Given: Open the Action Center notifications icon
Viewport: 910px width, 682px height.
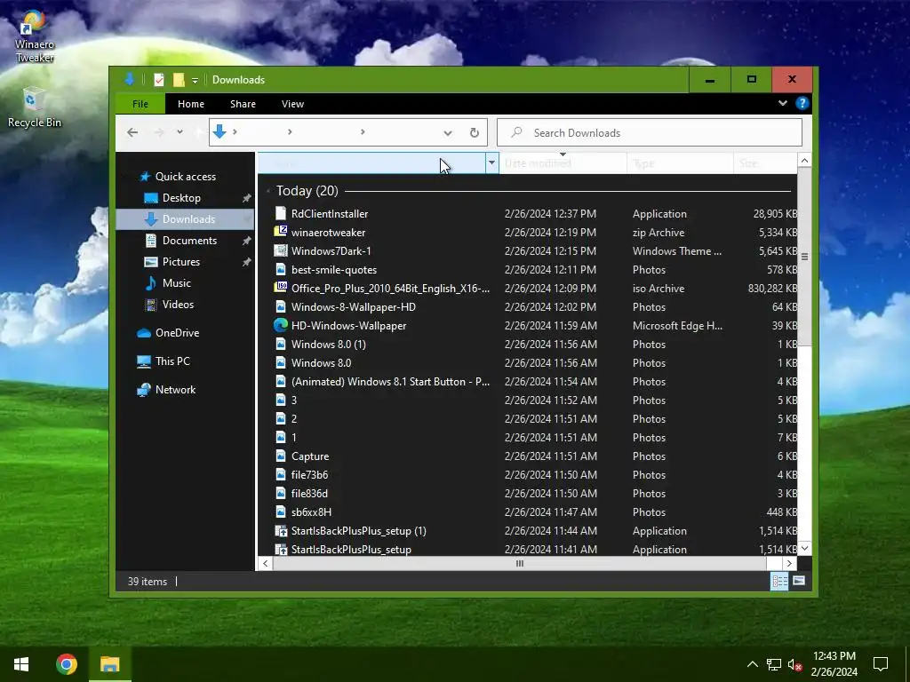Looking at the screenshot, I should [881, 664].
